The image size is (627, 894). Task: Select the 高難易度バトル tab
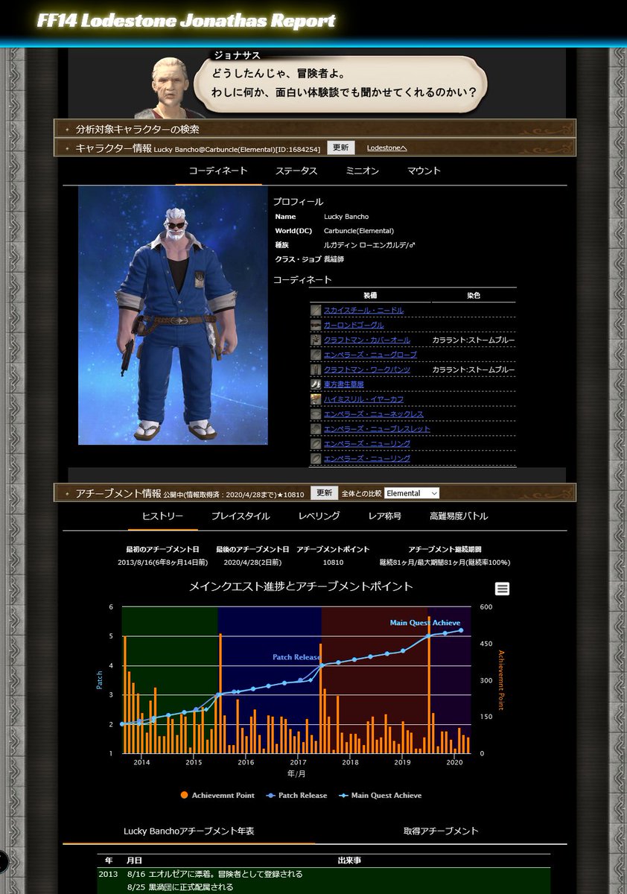click(459, 516)
